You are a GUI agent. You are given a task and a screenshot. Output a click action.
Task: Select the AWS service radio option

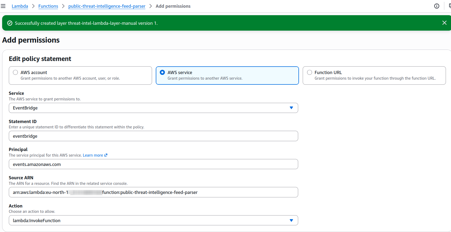(x=162, y=72)
